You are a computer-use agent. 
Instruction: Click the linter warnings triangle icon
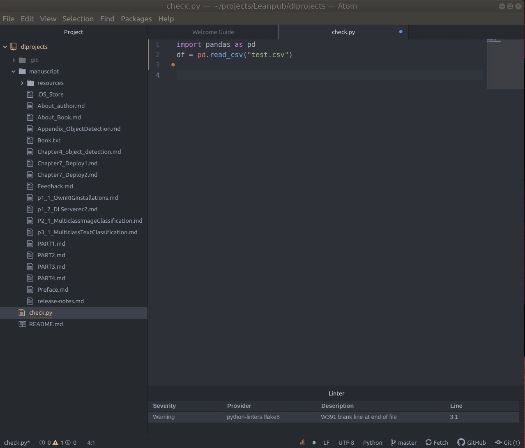tap(55, 443)
